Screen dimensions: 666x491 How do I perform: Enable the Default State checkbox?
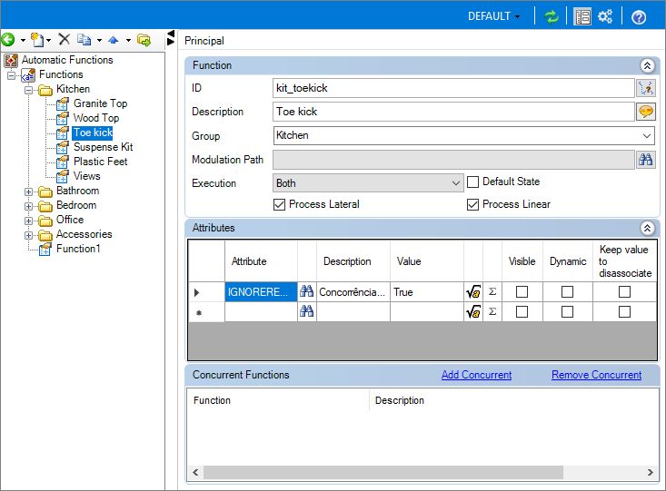(472, 182)
